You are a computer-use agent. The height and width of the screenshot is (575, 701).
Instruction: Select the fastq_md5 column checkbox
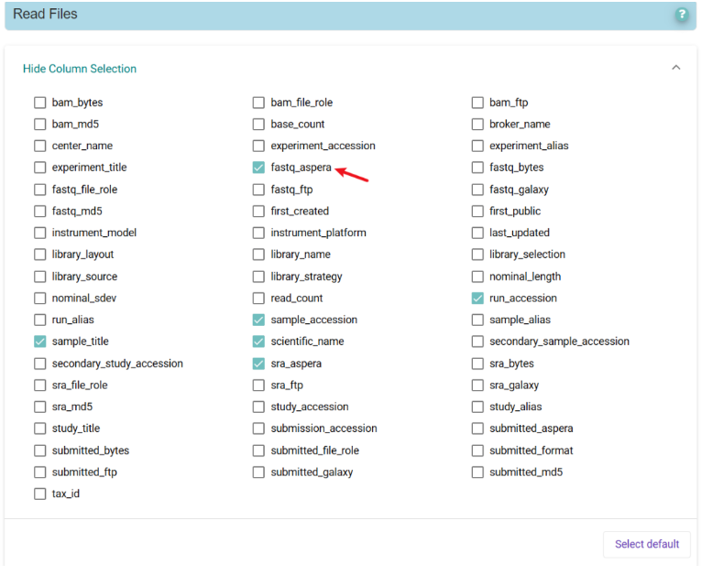(x=39, y=212)
